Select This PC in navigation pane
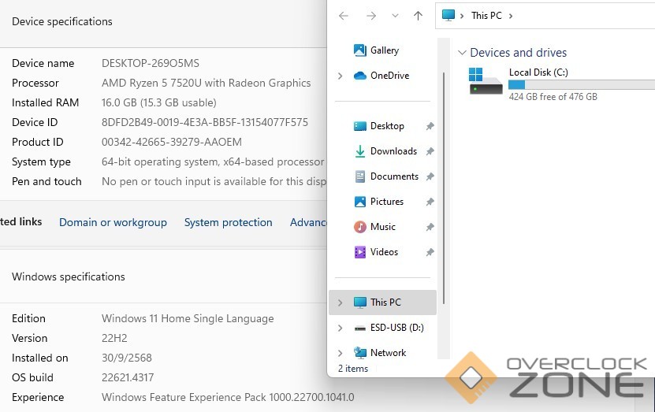 click(x=385, y=303)
